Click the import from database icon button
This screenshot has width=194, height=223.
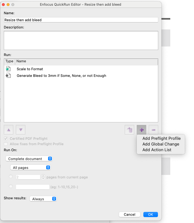(x=129, y=130)
